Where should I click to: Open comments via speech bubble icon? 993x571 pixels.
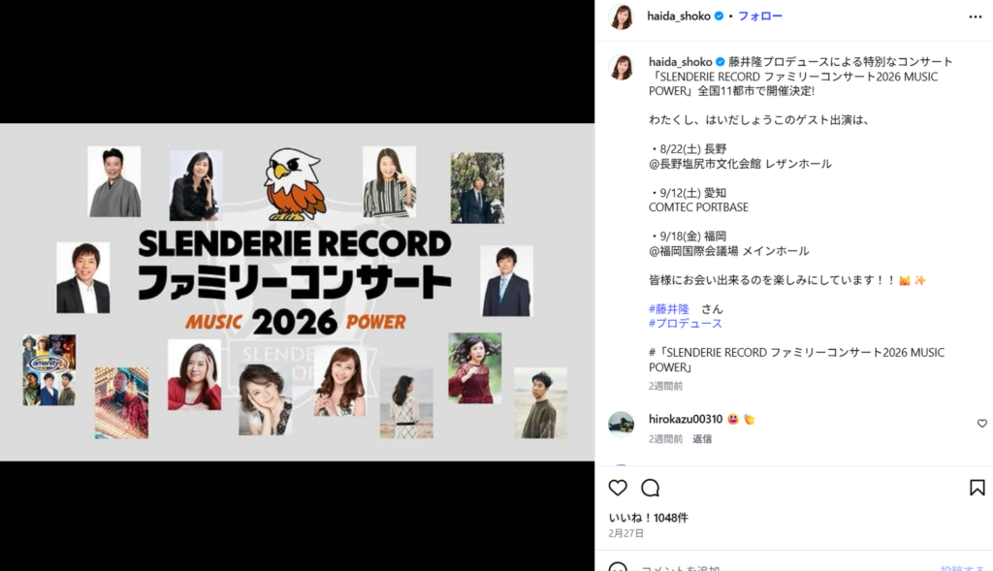[651, 488]
